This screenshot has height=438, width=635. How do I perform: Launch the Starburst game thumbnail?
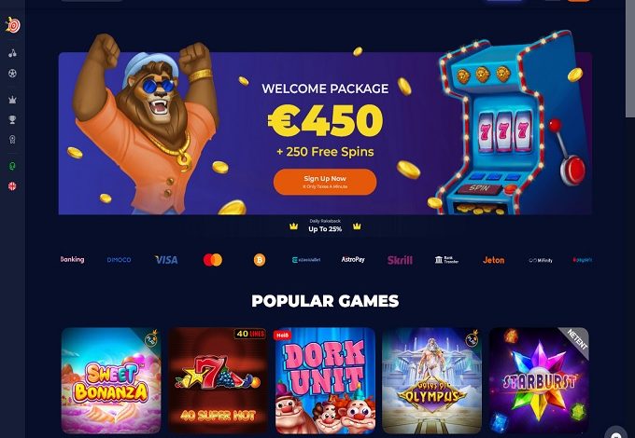point(539,380)
